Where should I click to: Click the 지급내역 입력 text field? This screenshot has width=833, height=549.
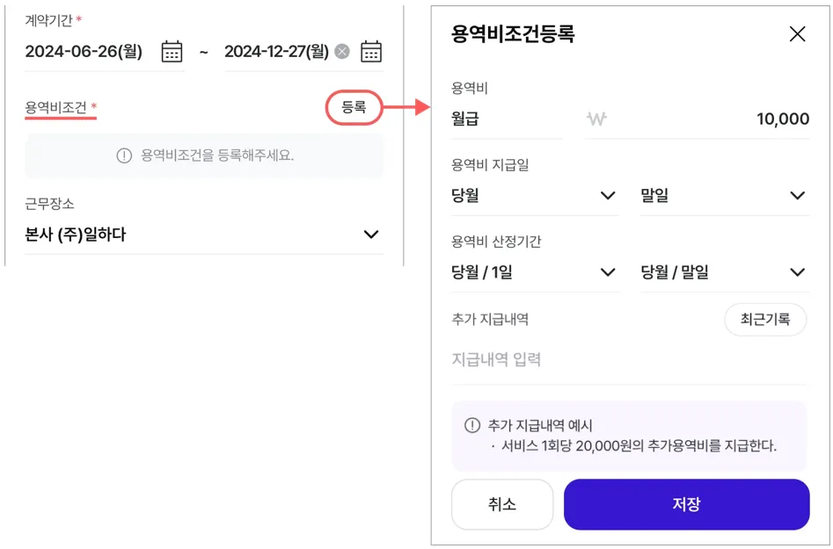(x=628, y=359)
